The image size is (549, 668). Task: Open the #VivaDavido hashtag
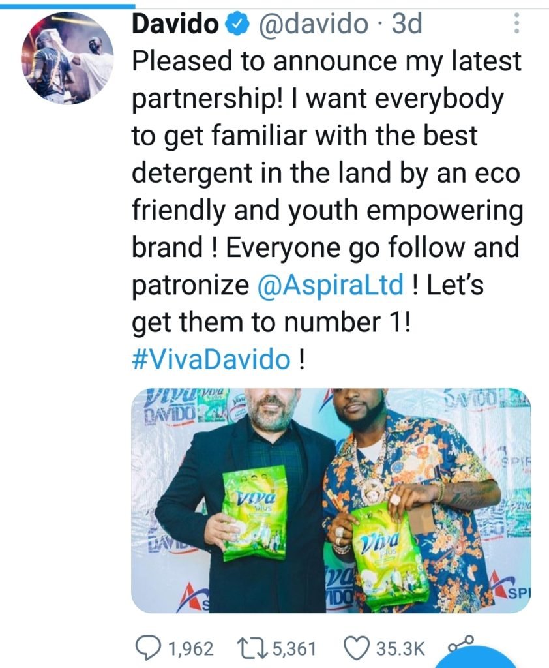tap(211, 359)
